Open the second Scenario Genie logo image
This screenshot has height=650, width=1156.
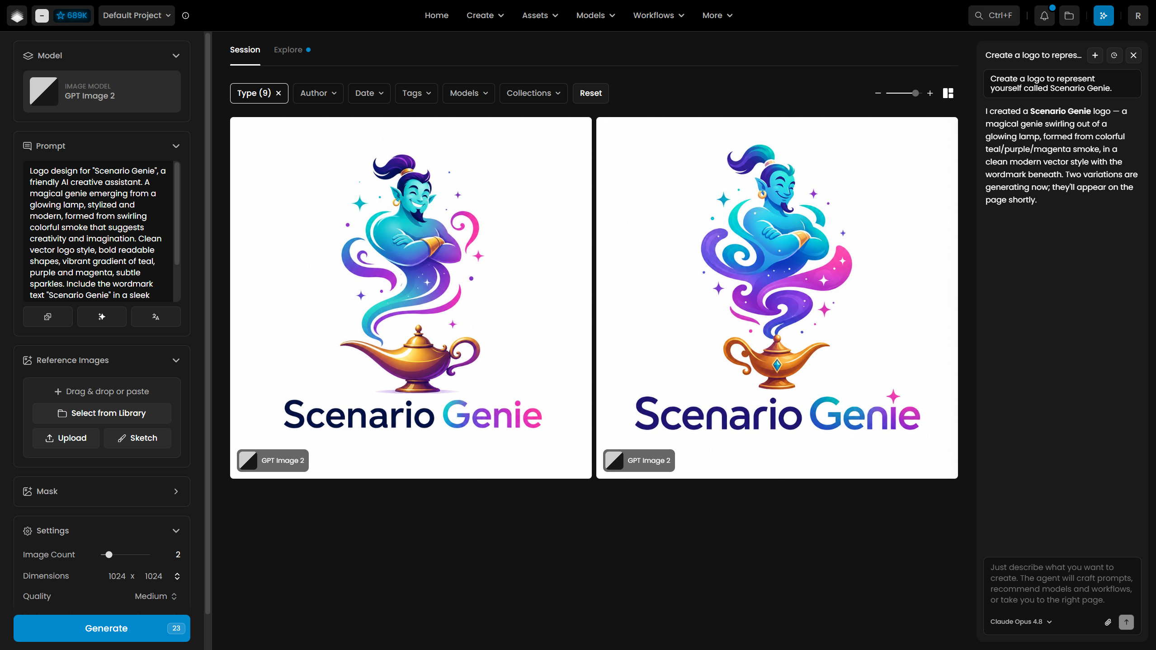777,298
